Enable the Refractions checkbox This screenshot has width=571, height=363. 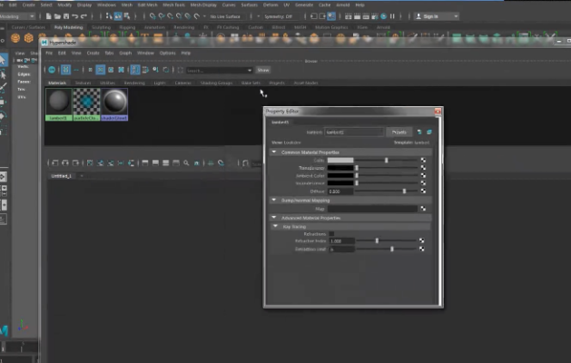pyautogui.click(x=331, y=233)
